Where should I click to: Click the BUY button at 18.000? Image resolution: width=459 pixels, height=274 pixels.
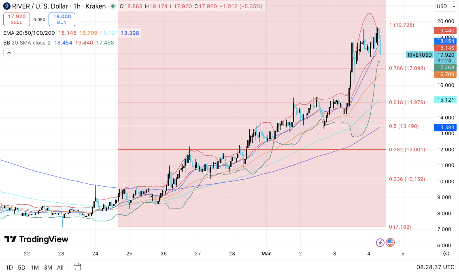tap(61, 19)
